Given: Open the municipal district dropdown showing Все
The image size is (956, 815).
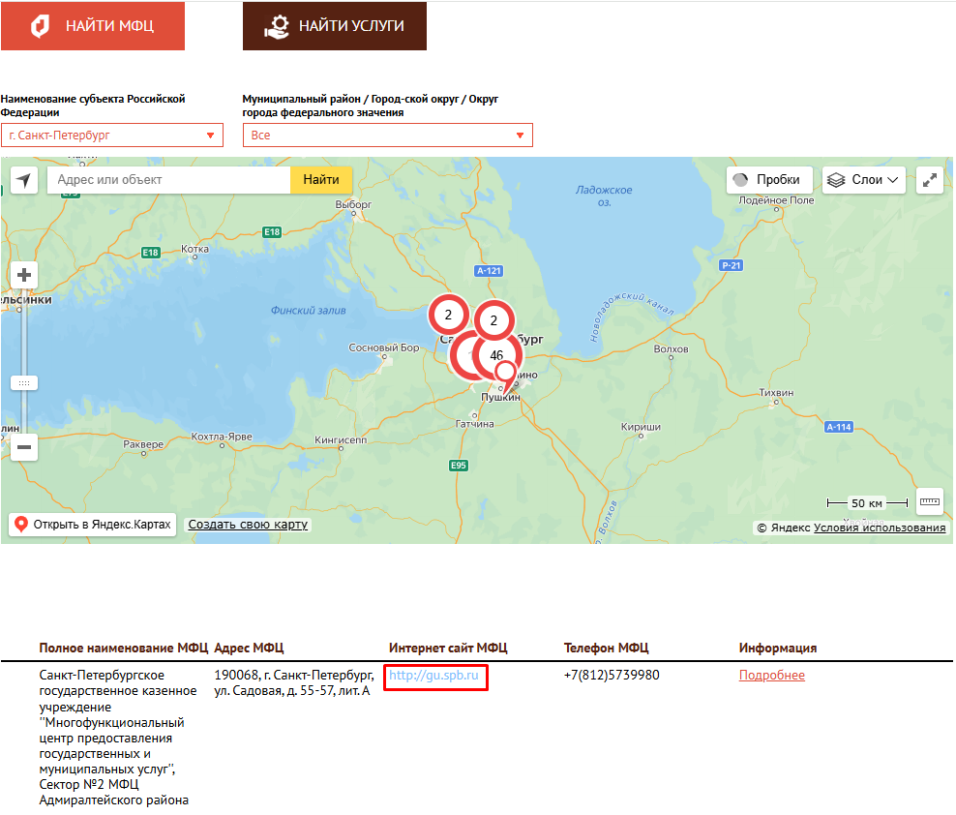Looking at the screenshot, I should [x=387, y=136].
